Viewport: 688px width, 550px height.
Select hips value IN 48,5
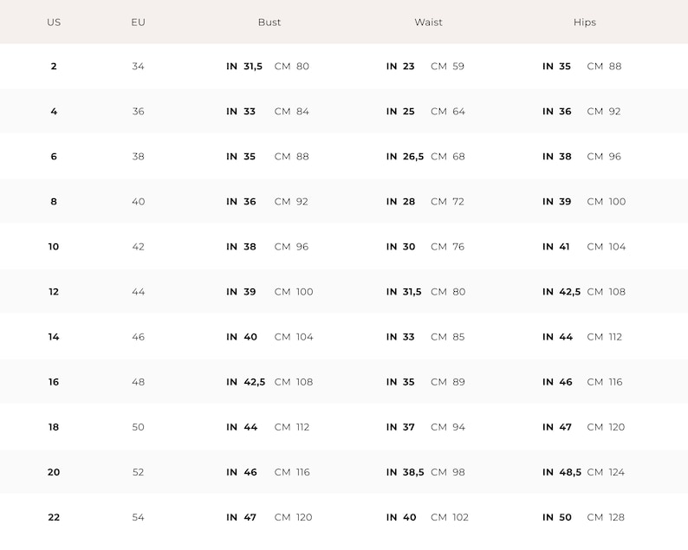[561, 472]
